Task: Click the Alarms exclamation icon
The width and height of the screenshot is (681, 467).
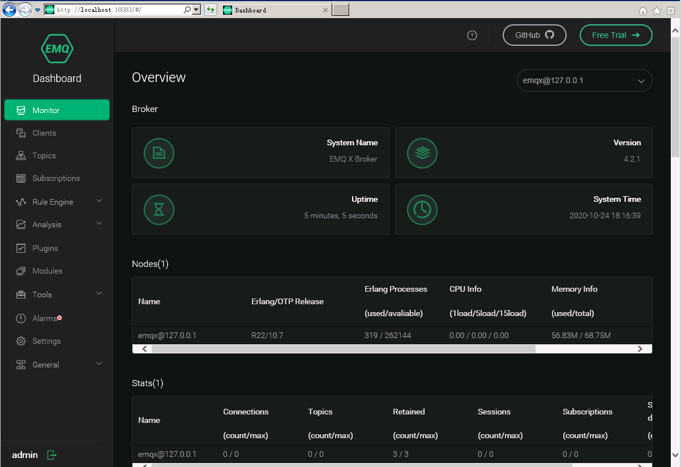Action: click(x=21, y=318)
